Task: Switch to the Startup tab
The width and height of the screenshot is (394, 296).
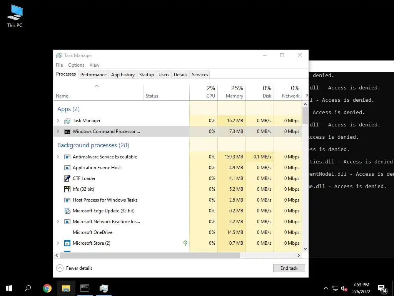Action: pos(147,75)
